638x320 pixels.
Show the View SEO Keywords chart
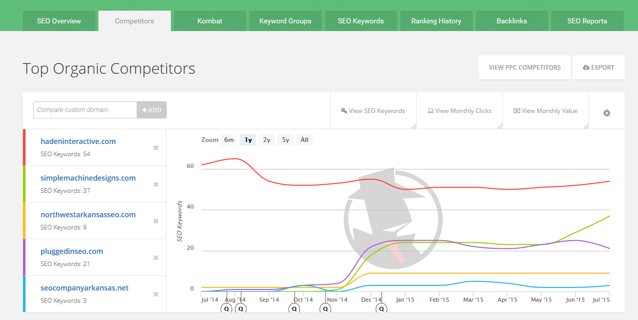pos(373,110)
